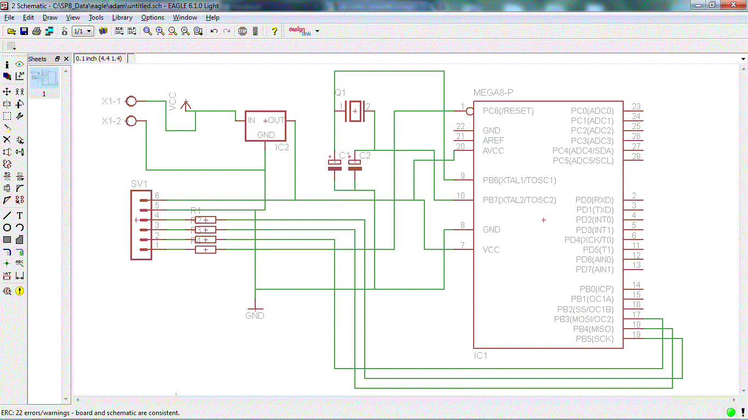
Task: Expand the design link dropdown arrow
Action: 317,32
